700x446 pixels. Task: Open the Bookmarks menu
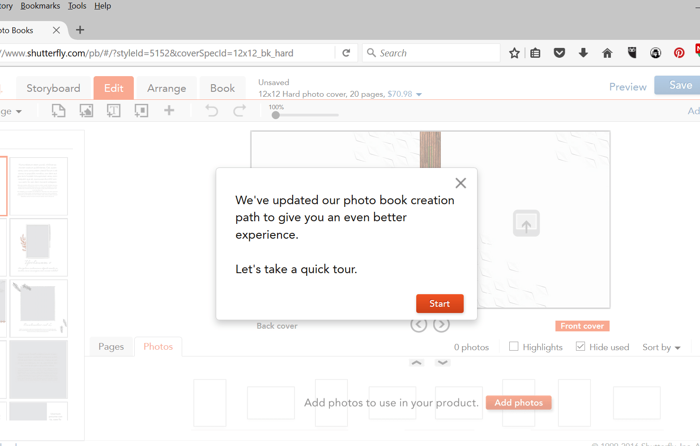pyautogui.click(x=40, y=6)
